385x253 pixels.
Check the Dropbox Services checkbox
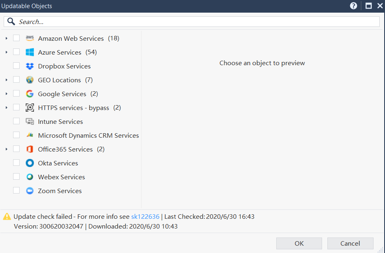pyautogui.click(x=16, y=66)
